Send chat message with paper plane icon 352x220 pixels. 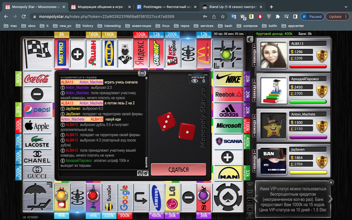coord(146,173)
